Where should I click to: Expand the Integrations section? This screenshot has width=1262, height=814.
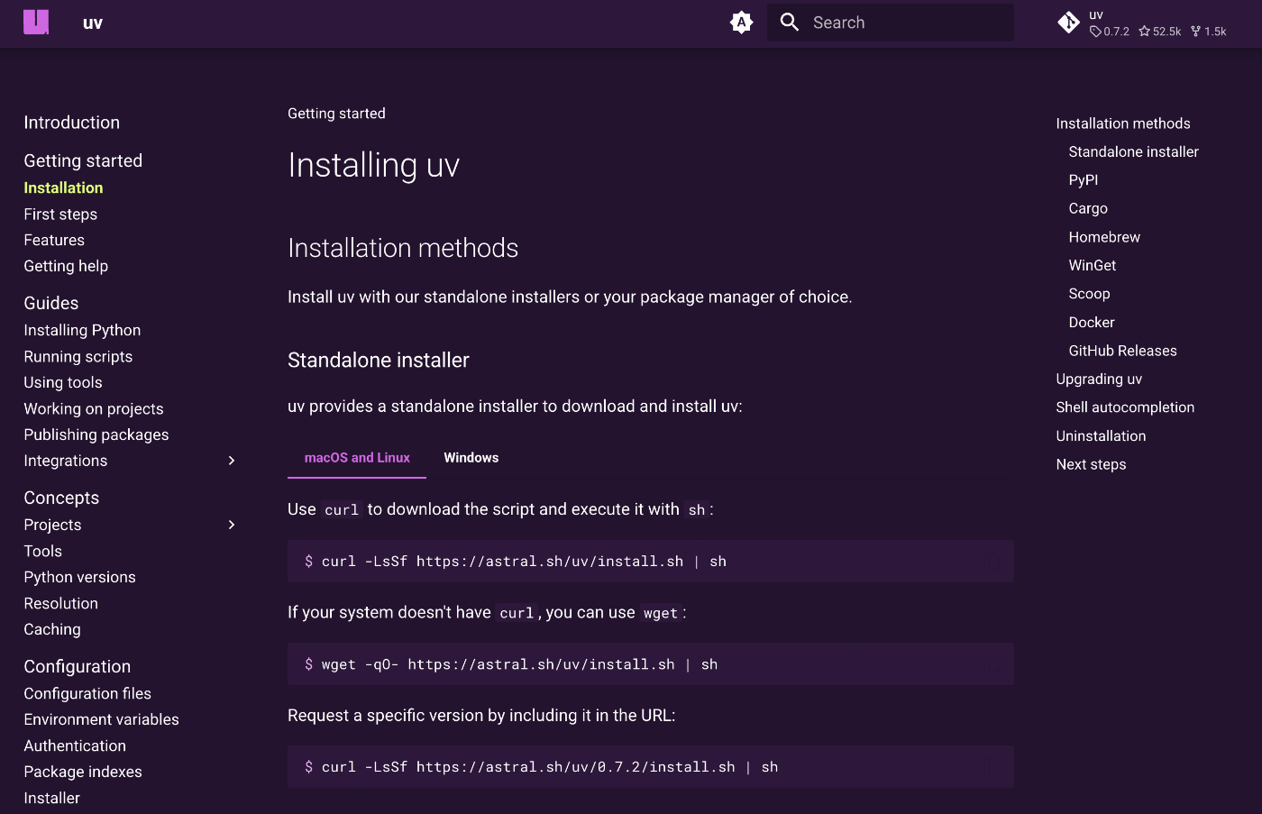coord(232,461)
